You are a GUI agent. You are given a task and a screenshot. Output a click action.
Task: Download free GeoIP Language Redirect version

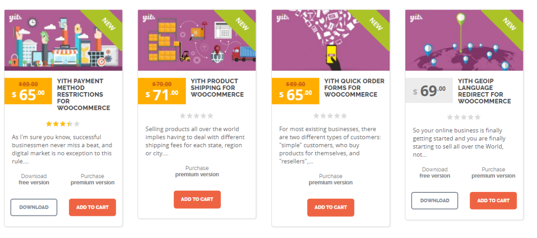(x=434, y=201)
